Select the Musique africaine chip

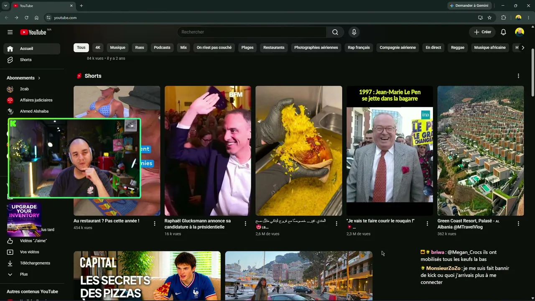pyautogui.click(x=490, y=48)
